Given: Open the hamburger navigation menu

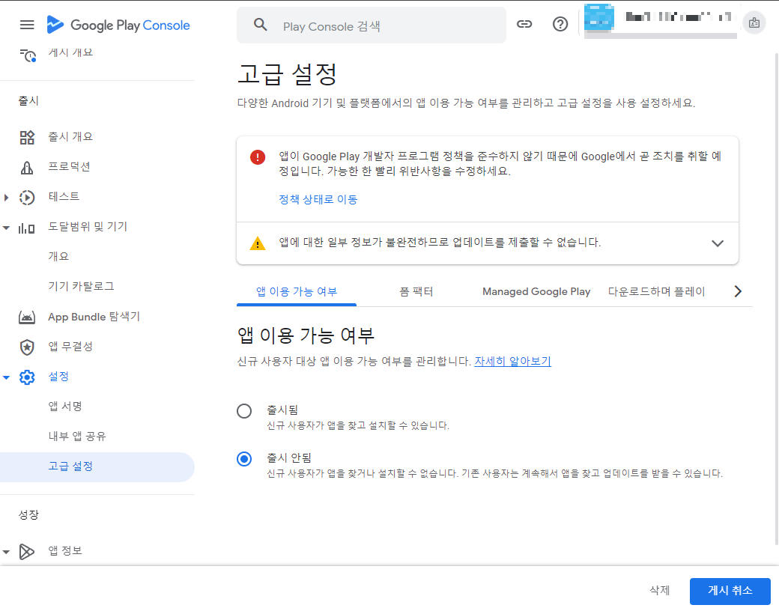Looking at the screenshot, I should pyautogui.click(x=27, y=25).
